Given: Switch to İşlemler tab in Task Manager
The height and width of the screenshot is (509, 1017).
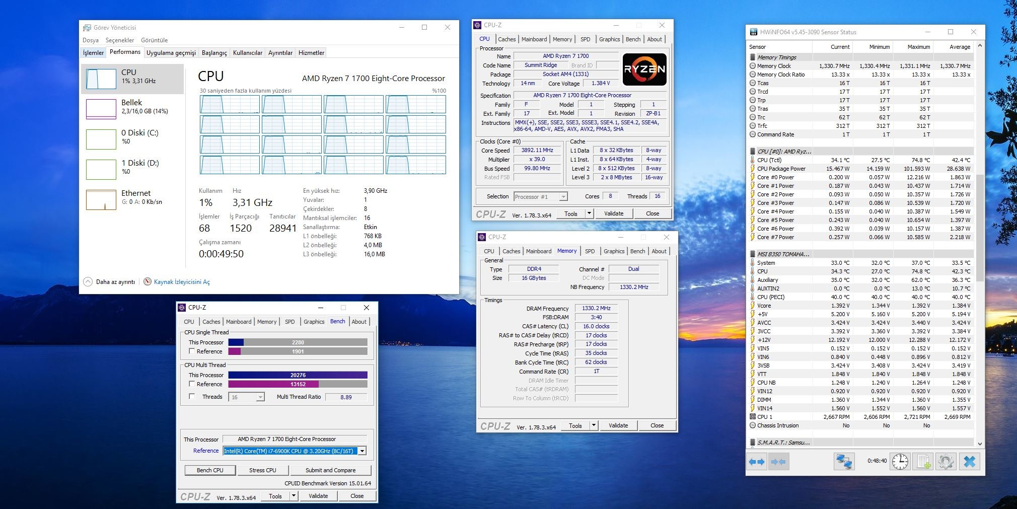Looking at the screenshot, I should 93,53.
